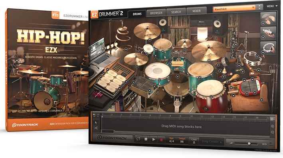Expand the MENU dropdown
The height and width of the screenshot is (158, 283).
point(272,6)
